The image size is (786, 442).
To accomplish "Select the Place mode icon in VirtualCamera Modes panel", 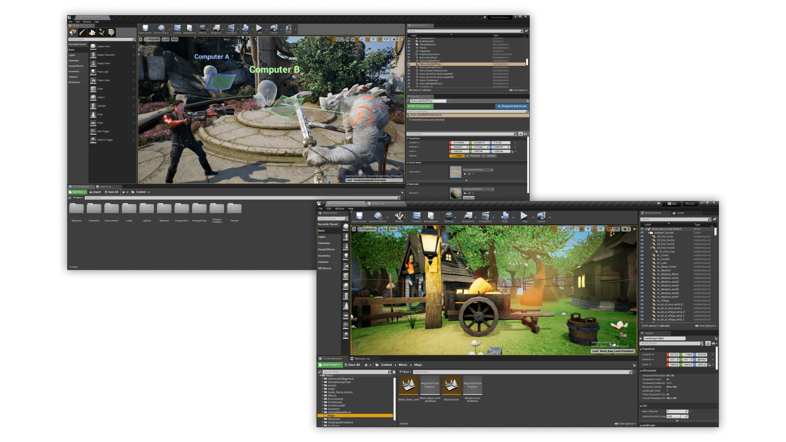I will pos(73,32).
